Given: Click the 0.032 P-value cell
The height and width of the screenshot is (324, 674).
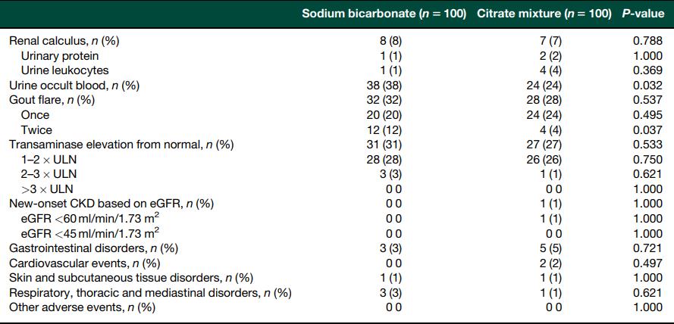Looking at the screenshot, I should 645,86.
